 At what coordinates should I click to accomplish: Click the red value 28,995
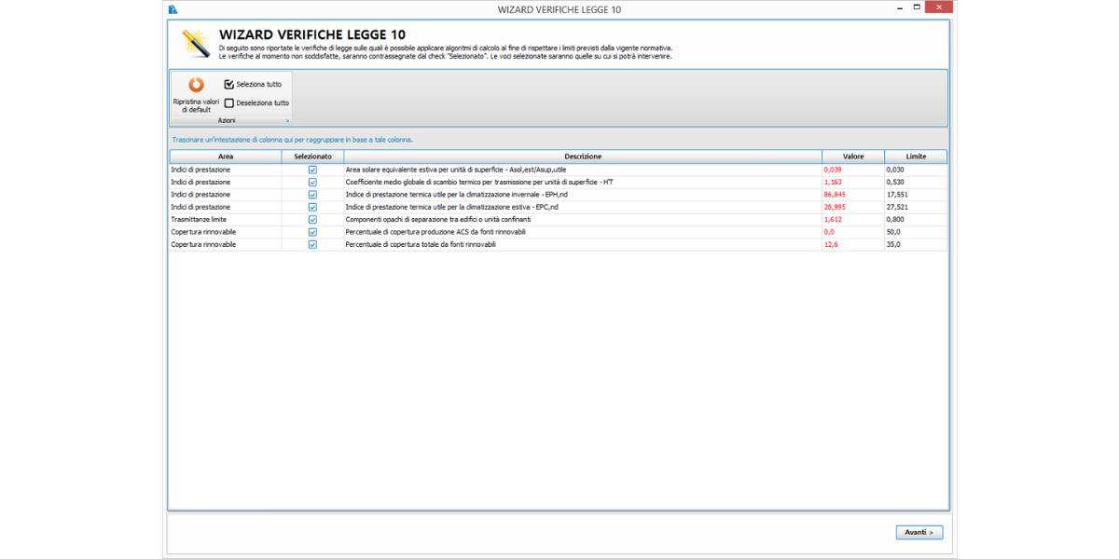[x=835, y=207]
